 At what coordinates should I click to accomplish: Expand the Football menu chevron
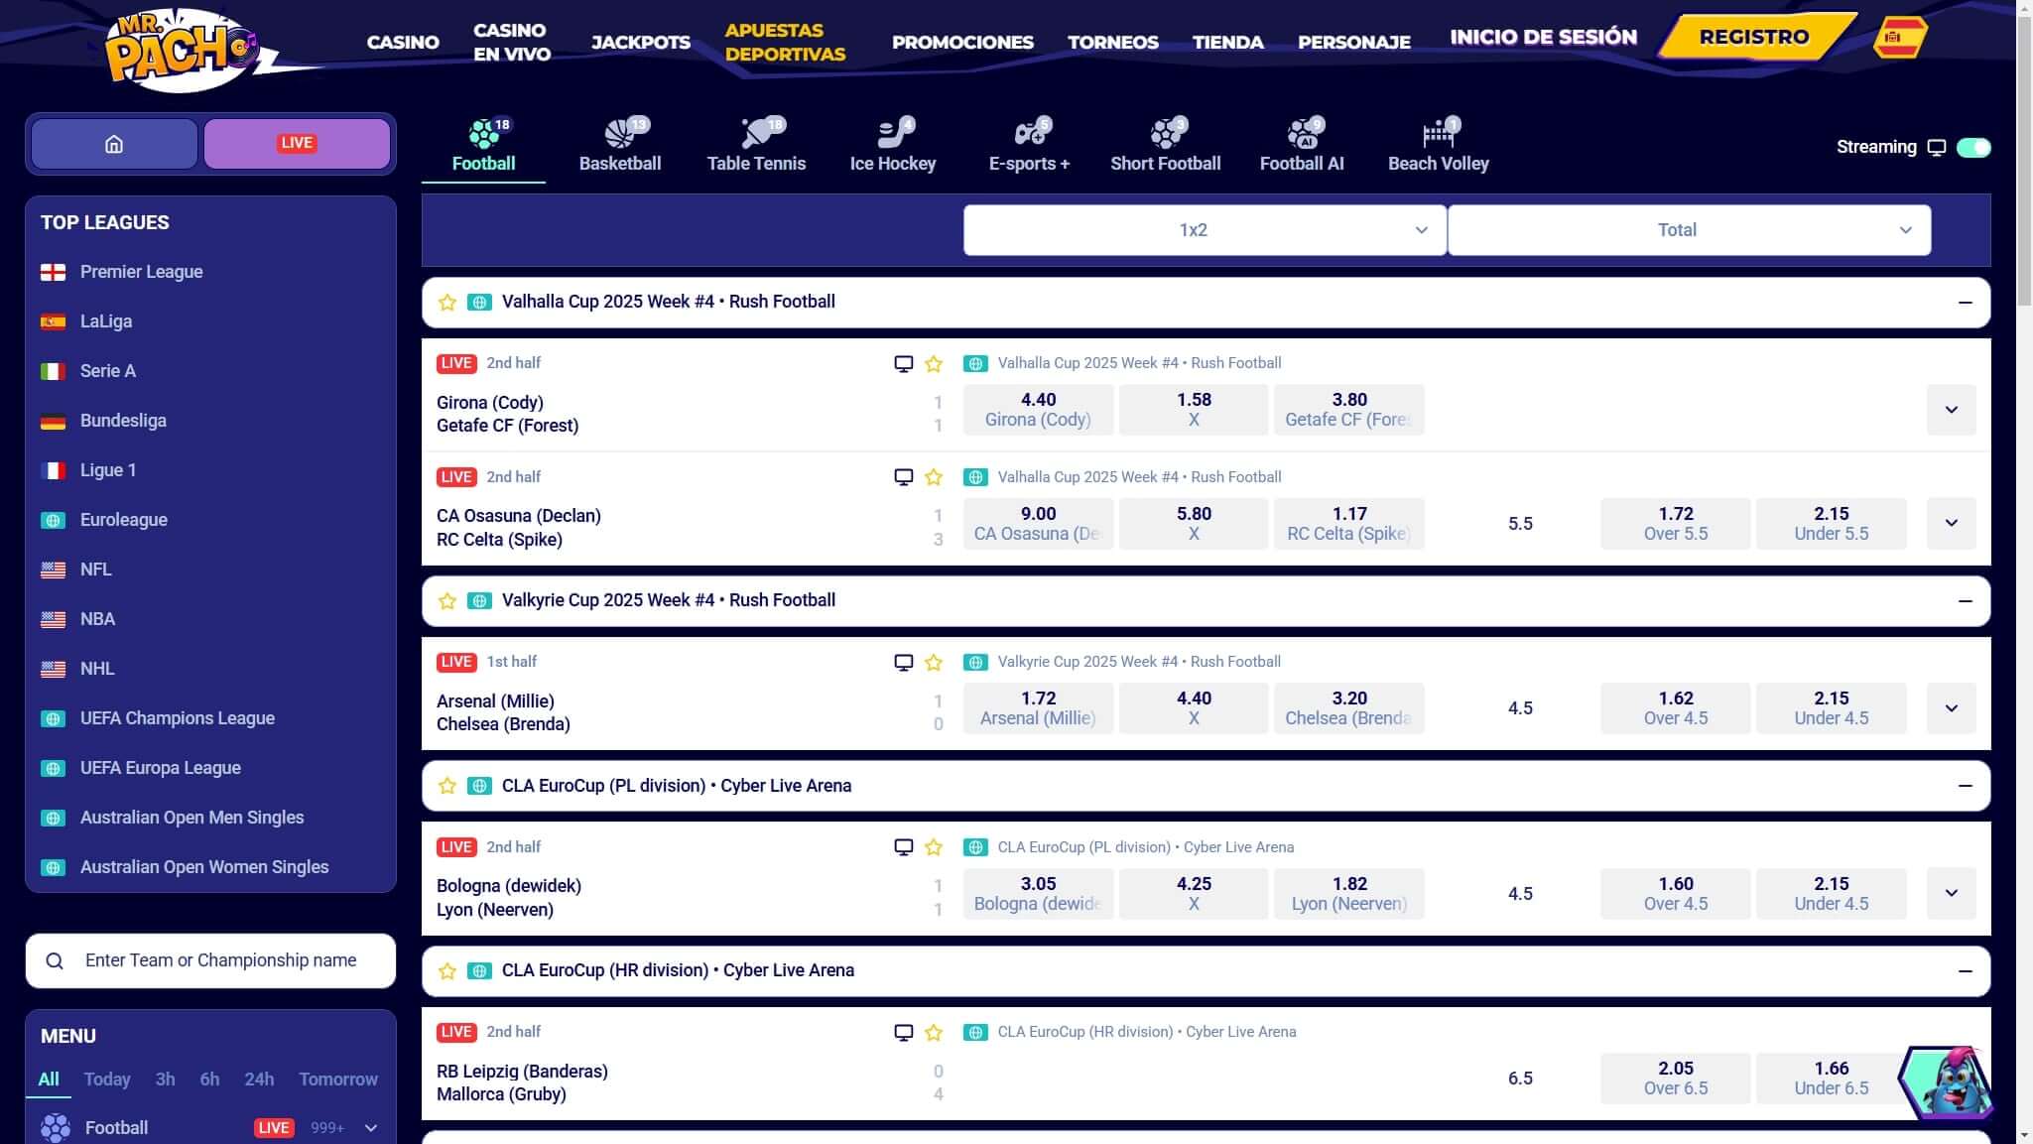[x=371, y=1128]
